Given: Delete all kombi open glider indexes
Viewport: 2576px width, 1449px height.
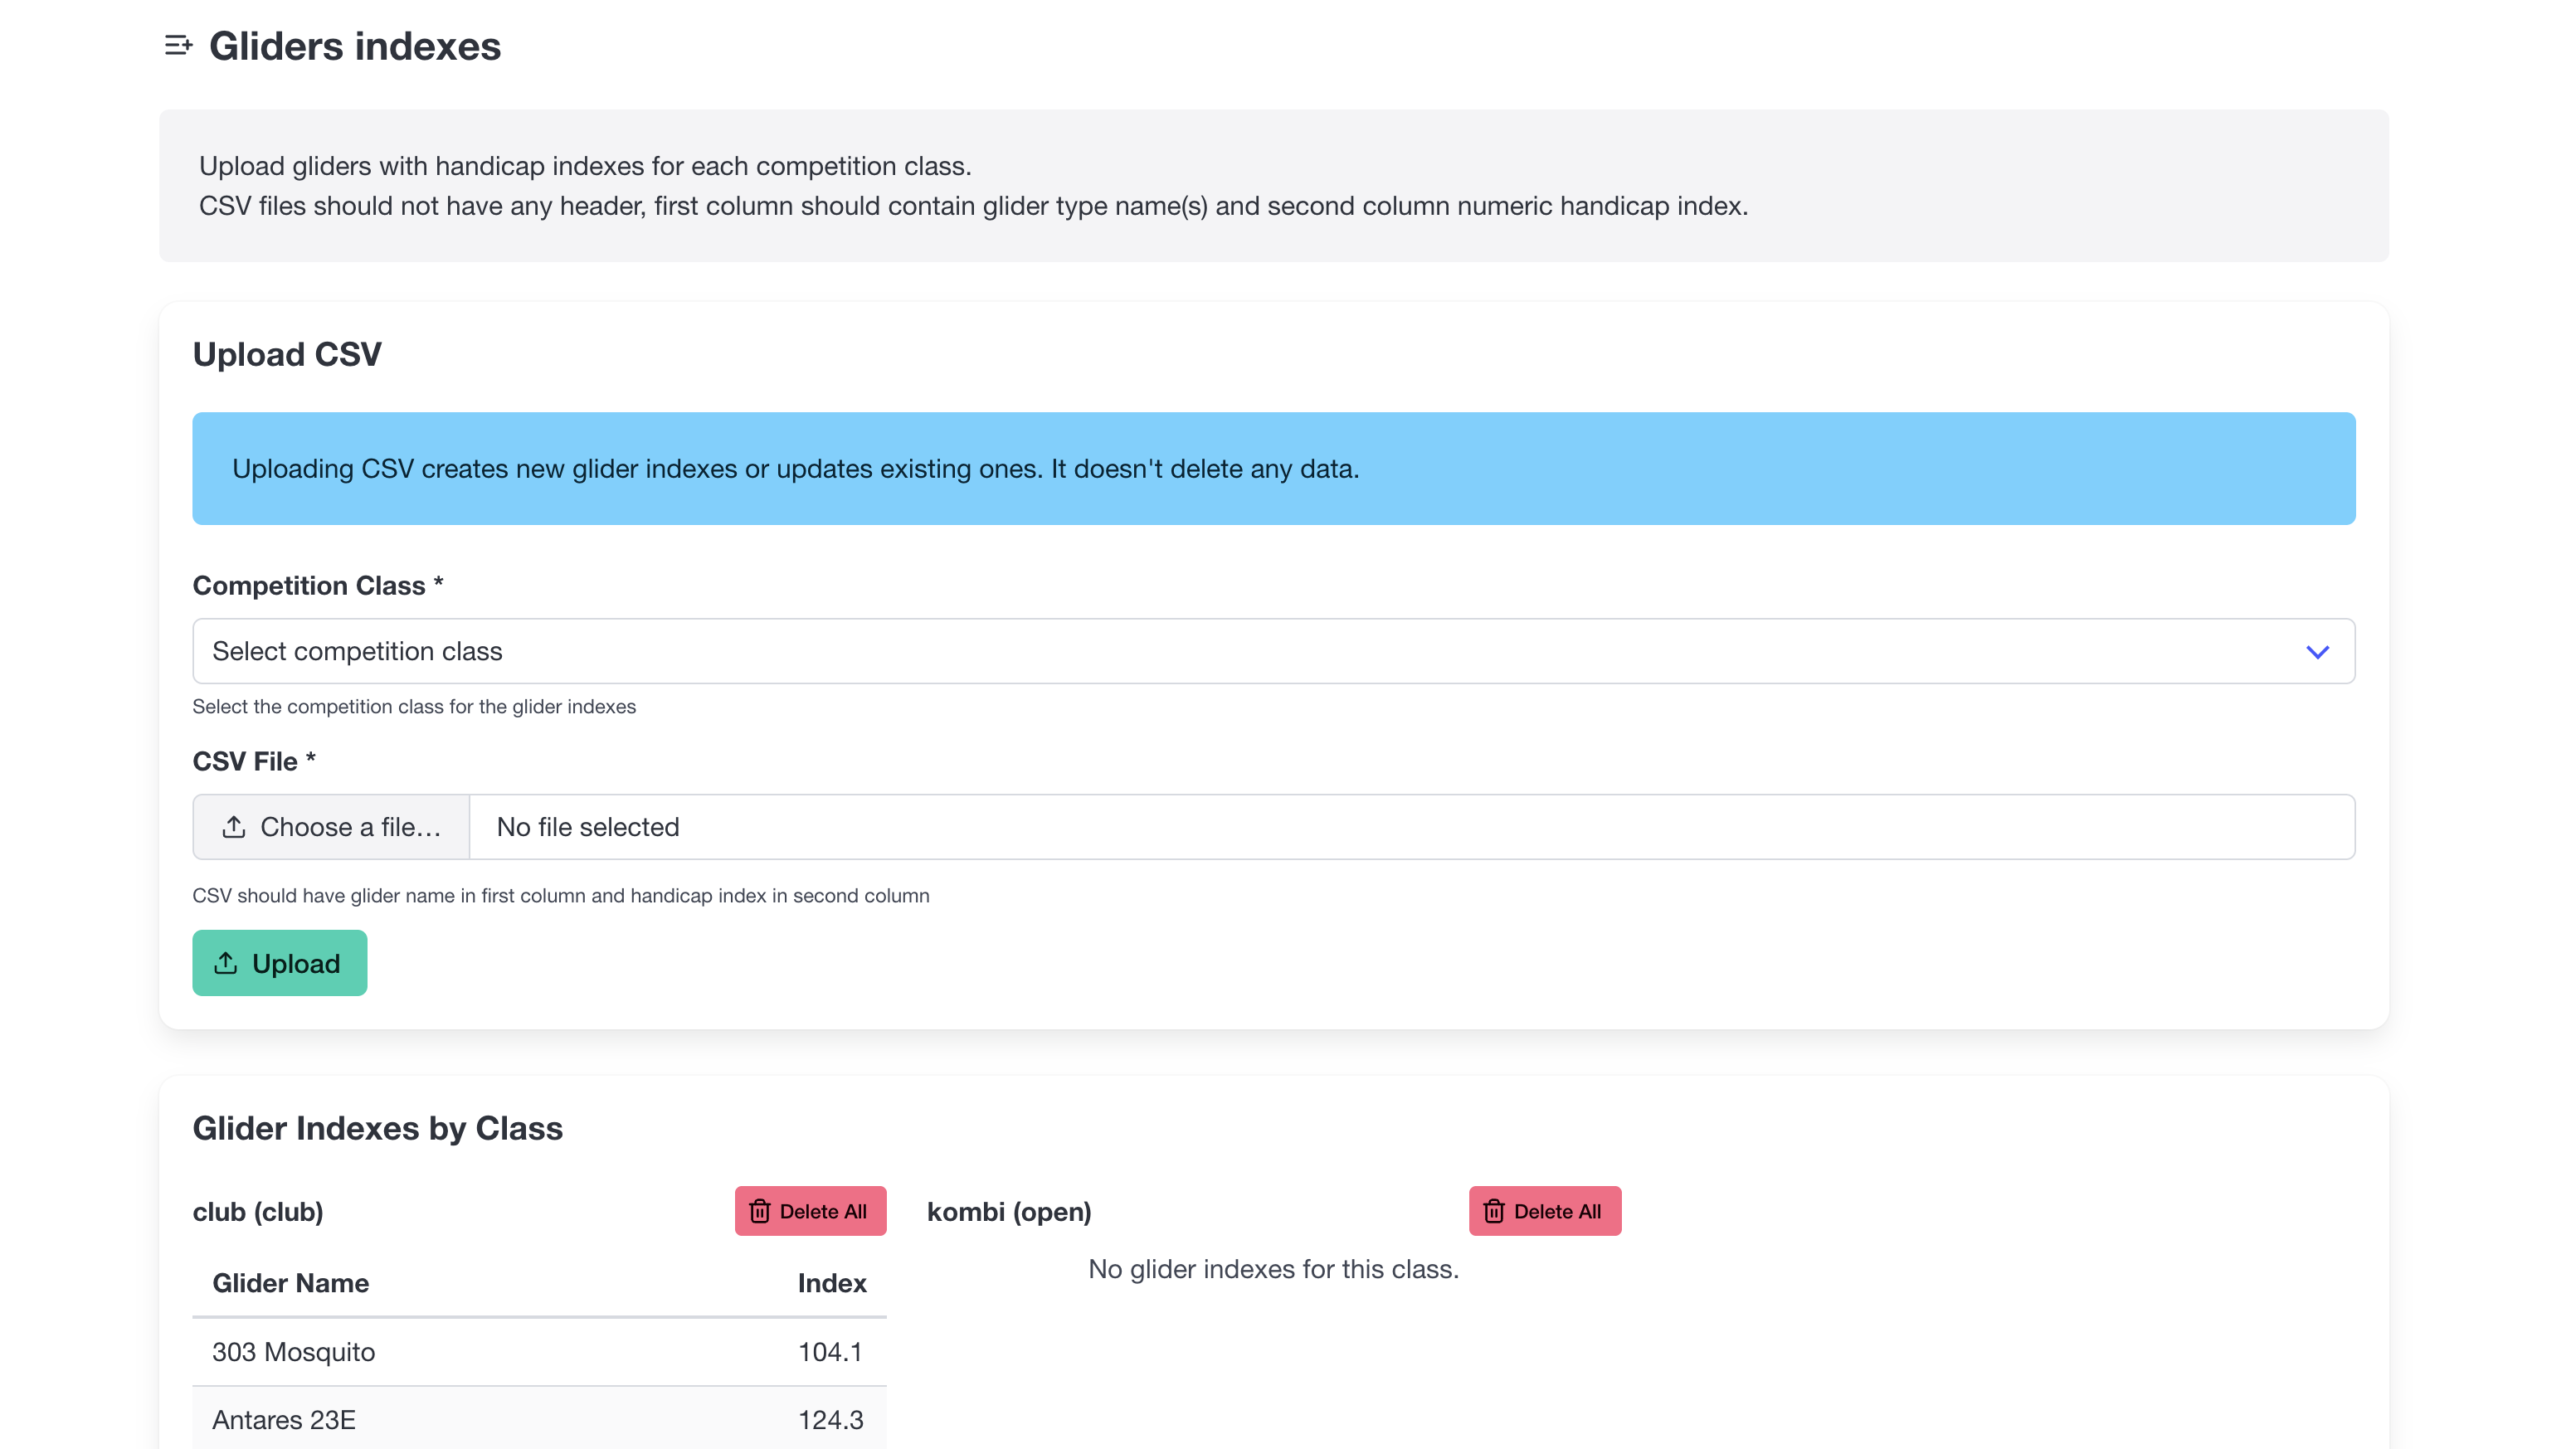Looking at the screenshot, I should pyautogui.click(x=1544, y=1211).
